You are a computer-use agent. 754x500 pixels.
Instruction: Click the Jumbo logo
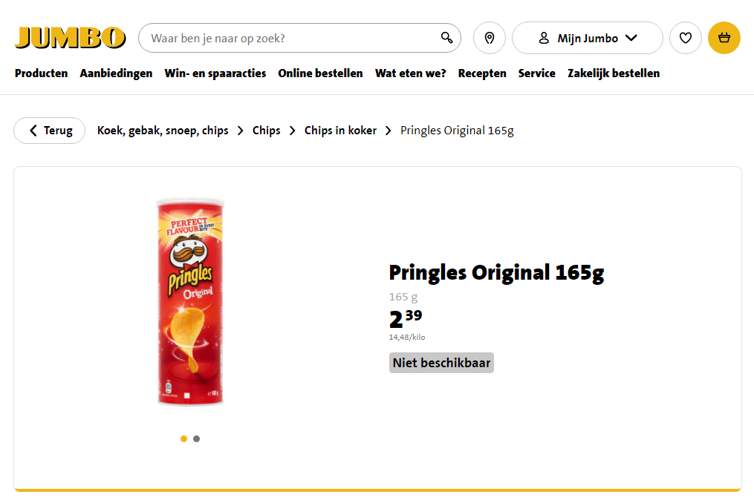point(69,37)
